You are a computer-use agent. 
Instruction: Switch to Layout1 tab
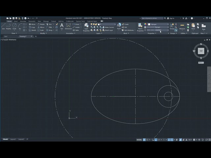13,139
